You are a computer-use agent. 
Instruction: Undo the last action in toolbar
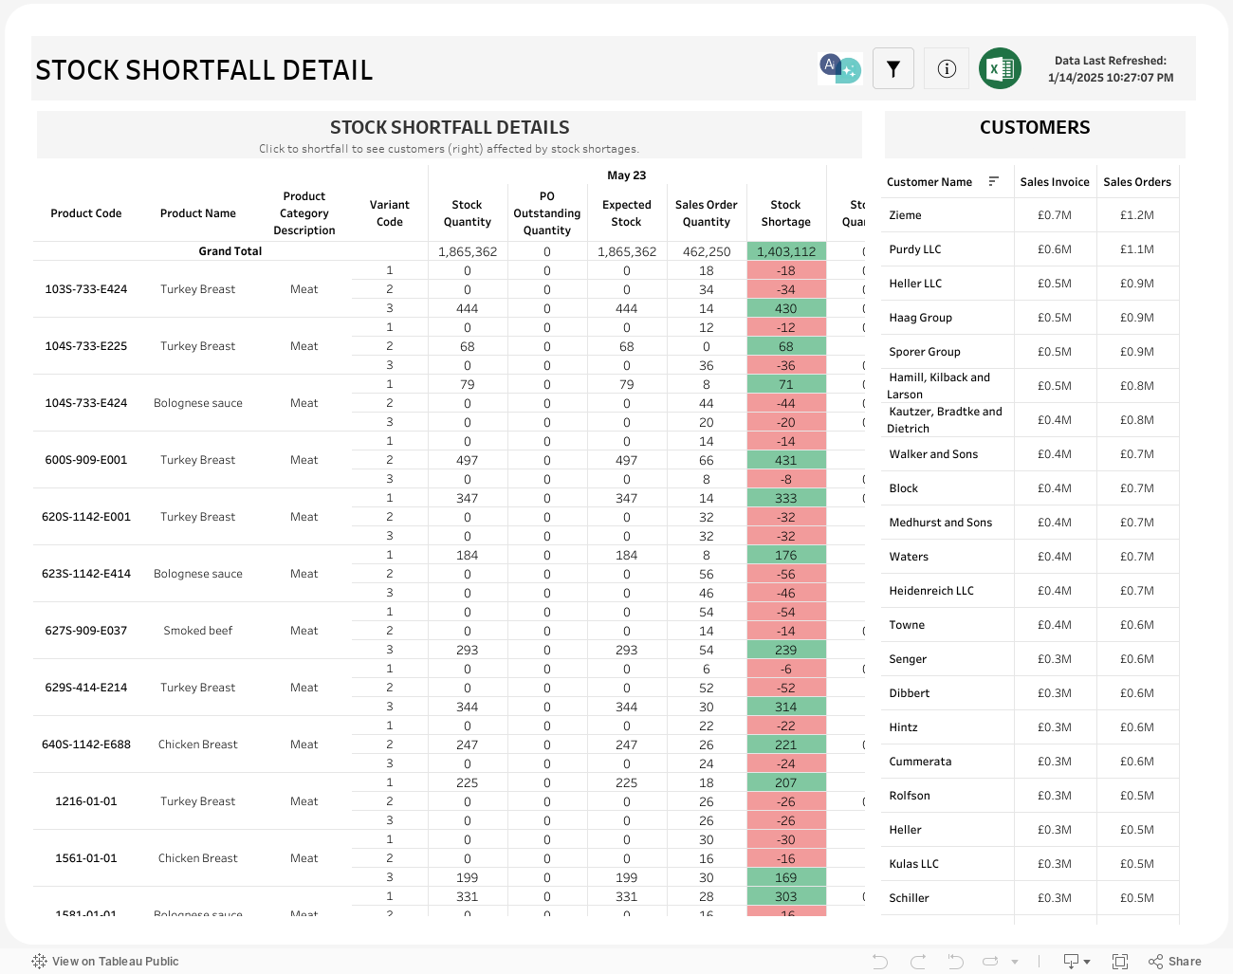coord(880,961)
